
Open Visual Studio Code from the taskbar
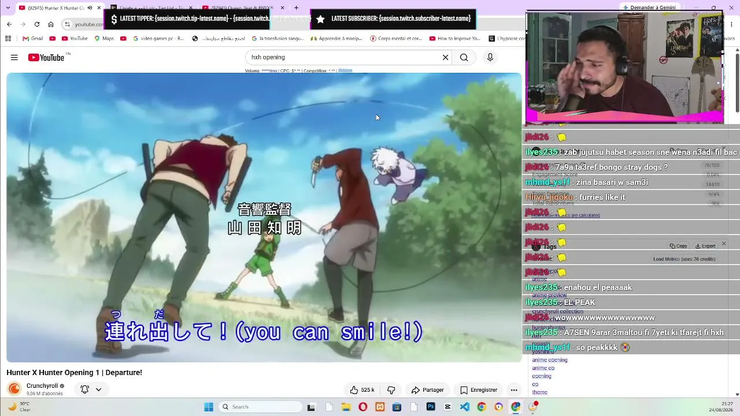pos(464,407)
